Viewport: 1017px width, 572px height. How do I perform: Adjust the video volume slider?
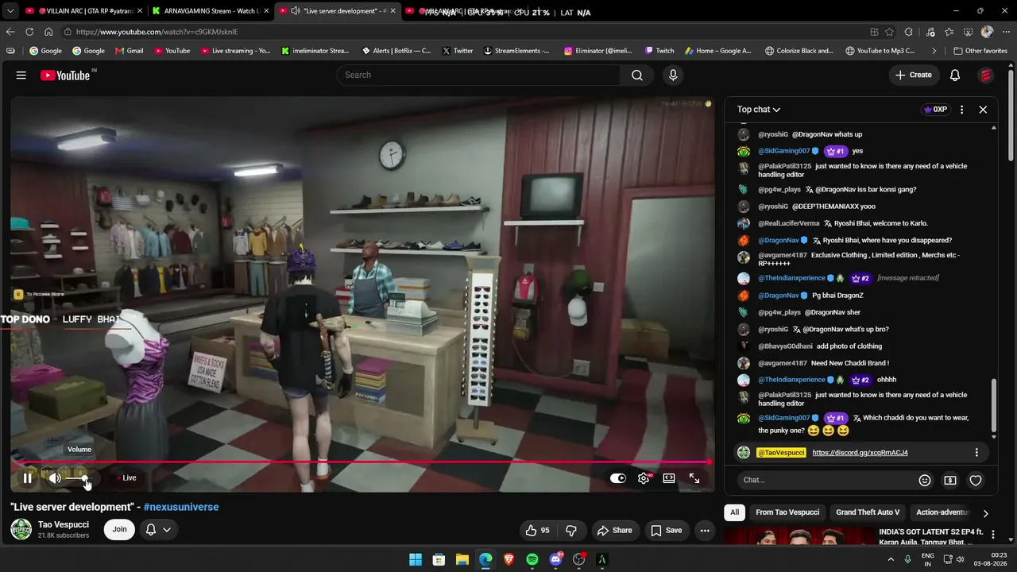(x=79, y=478)
